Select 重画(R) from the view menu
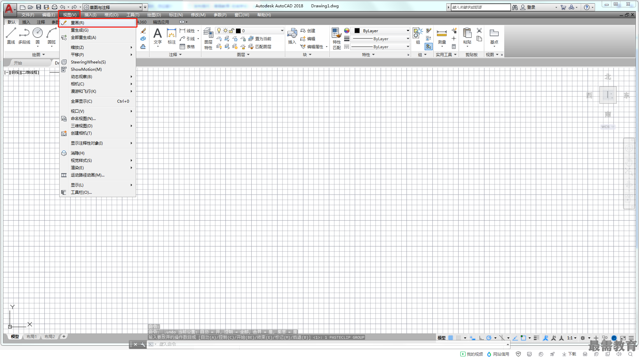This screenshot has height=359, width=639. [x=98, y=23]
